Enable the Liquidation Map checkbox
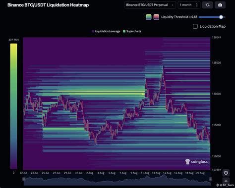This screenshot has width=235, height=188. tap(195, 26)
